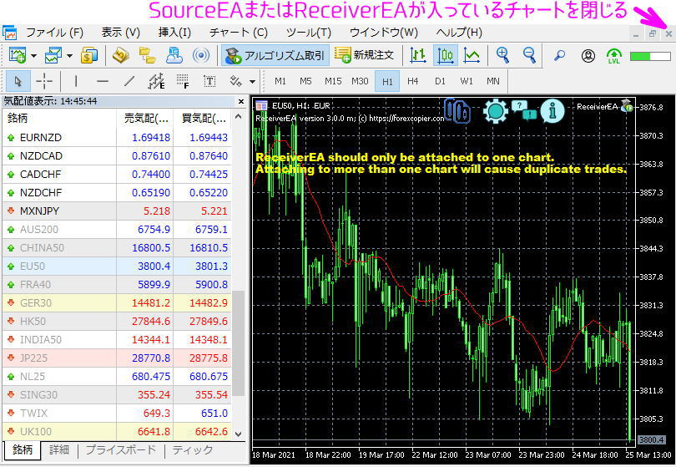Click the zoom out magnifier icon
Image resolution: width=676 pixels, height=467 pixels.
pos(529,55)
